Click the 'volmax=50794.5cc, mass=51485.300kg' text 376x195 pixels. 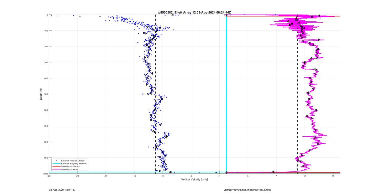247,190
